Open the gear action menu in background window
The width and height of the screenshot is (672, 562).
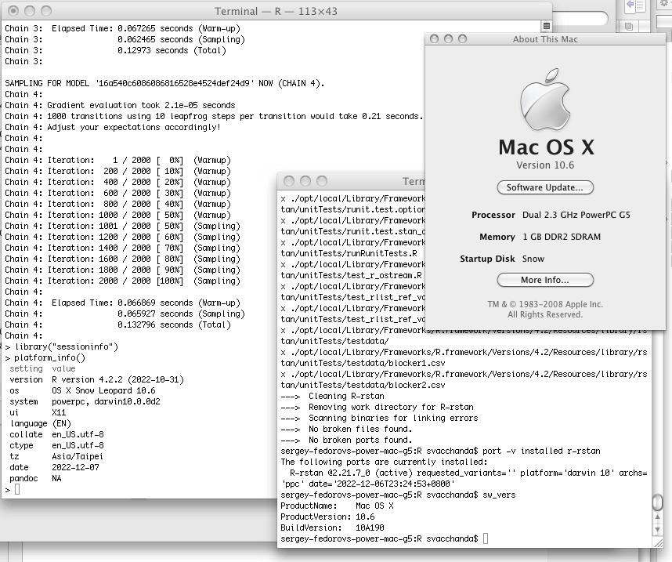point(665,3)
